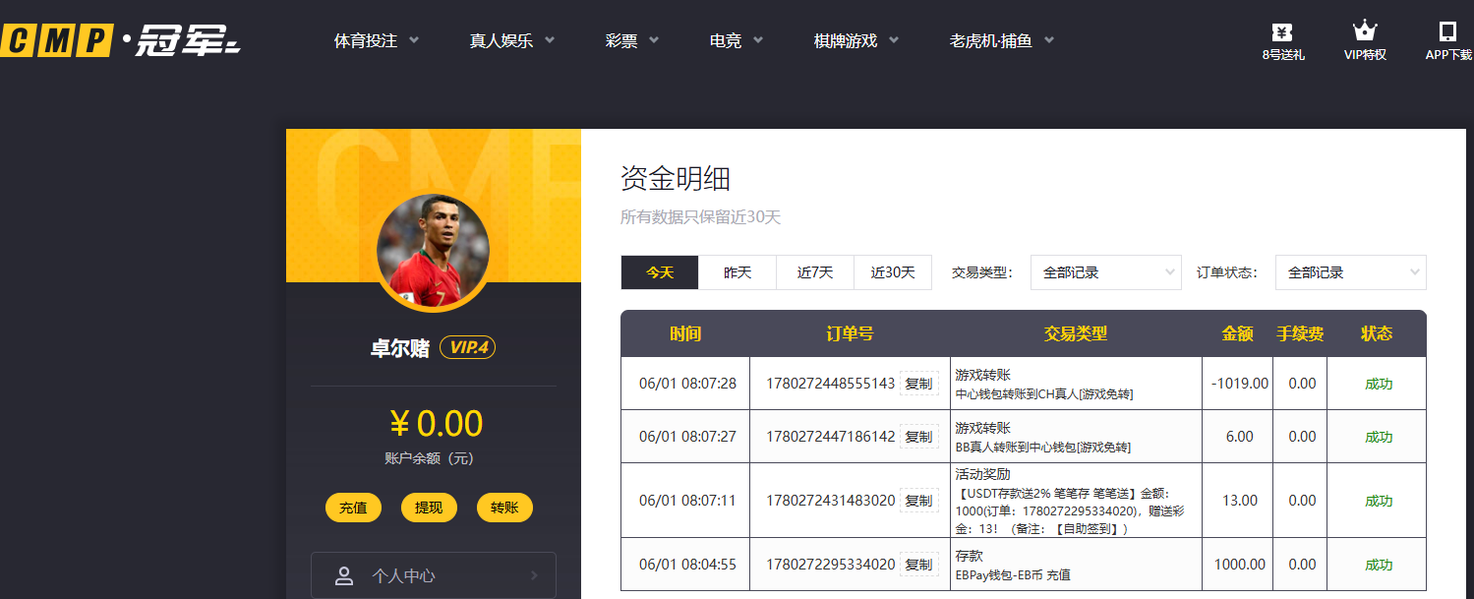Click the 时间 column header
Image resolution: width=1474 pixels, height=599 pixels.
tap(685, 333)
